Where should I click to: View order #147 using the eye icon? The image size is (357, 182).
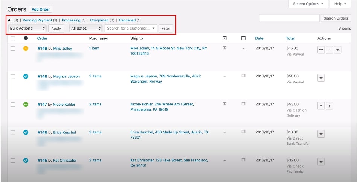coord(329,106)
